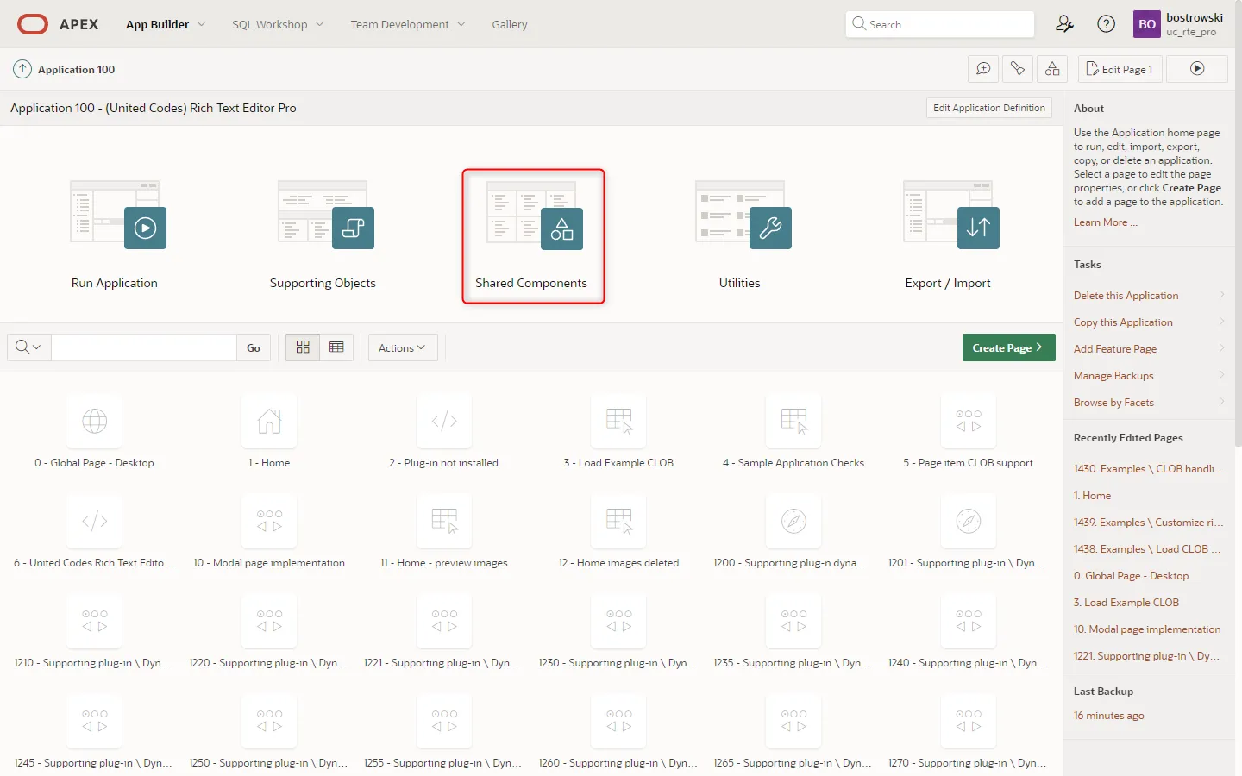Viewport: 1242px width, 776px height.
Task: Open the SQL Workshop menu
Action: [278, 24]
